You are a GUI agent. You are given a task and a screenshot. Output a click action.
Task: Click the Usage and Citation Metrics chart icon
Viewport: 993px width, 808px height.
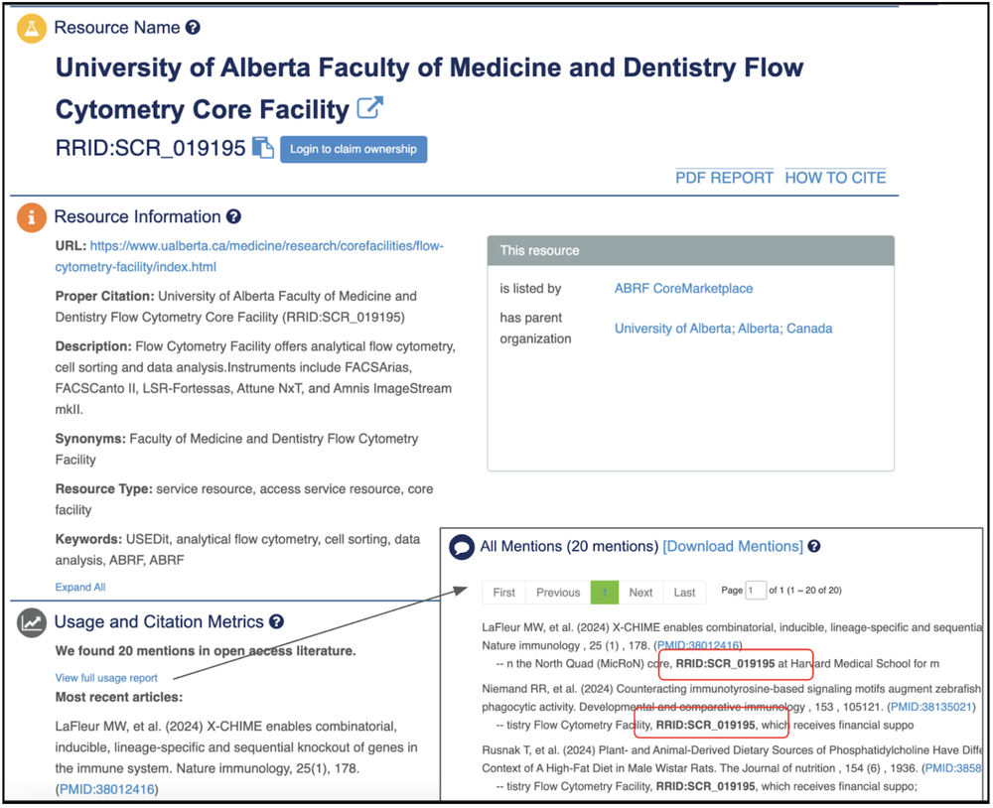click(x=31, y=622)
